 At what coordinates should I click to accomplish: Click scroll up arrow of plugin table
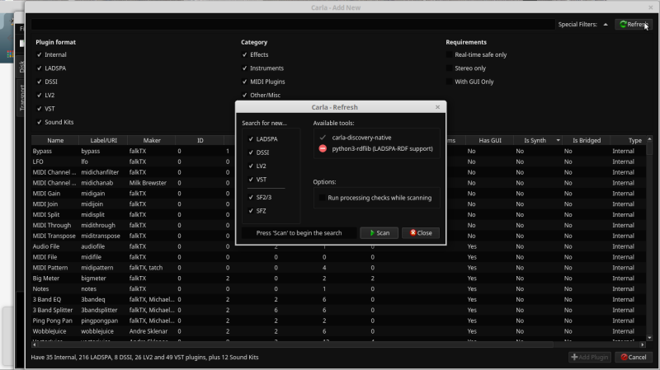coord(649,139)
